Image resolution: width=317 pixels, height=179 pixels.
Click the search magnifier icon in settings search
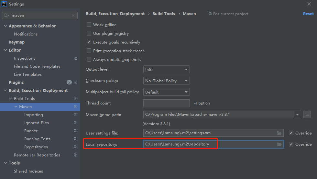(x=6, y=15)
